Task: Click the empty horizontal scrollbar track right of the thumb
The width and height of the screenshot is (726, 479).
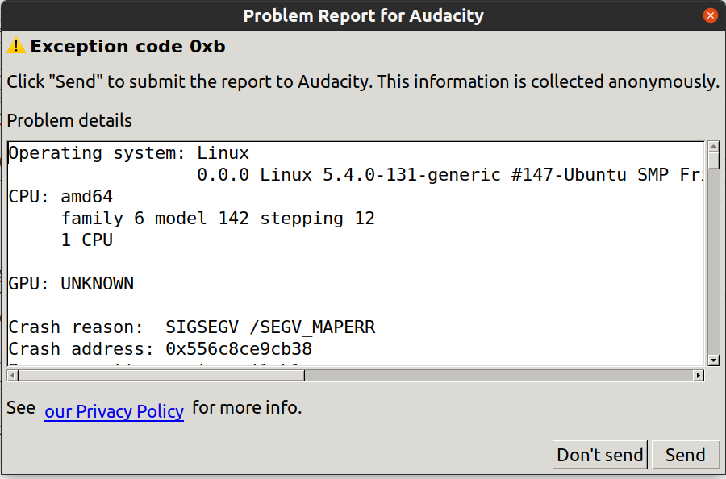Action: coord(499,375)
